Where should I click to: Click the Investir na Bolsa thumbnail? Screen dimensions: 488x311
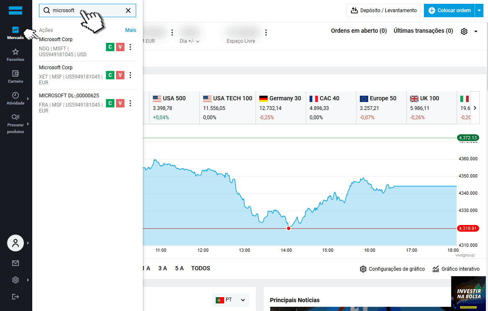468,293
